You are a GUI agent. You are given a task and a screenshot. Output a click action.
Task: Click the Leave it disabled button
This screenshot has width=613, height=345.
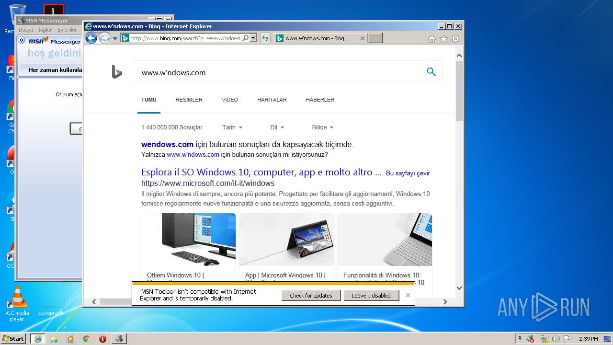371,296
